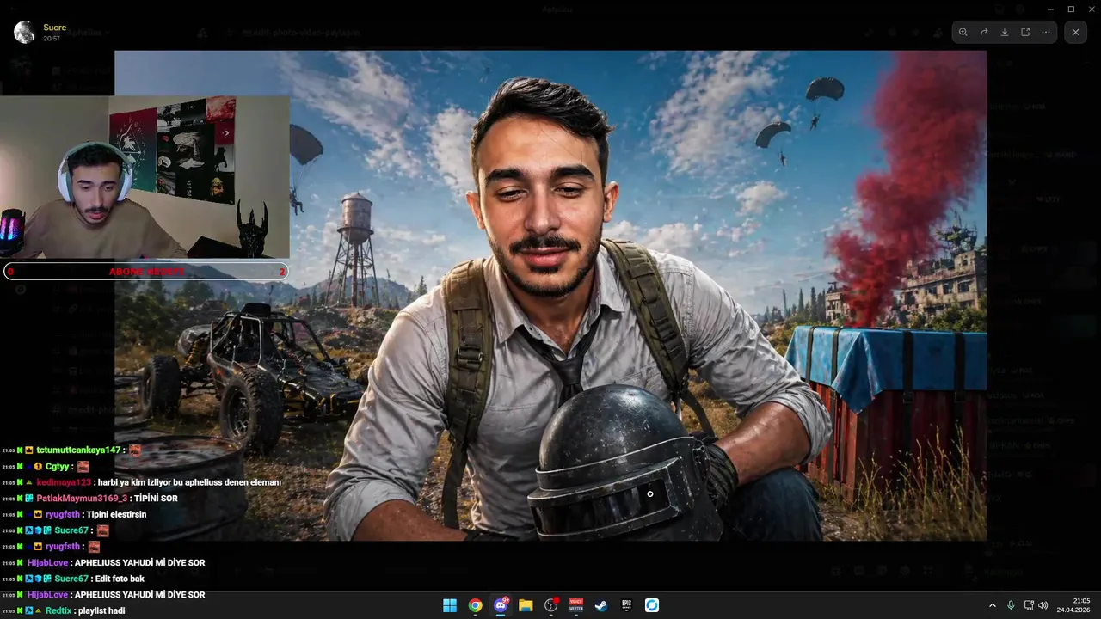Click the chat message "Edit foto bak"
The image size is (1101, 619).
point(118,579)
